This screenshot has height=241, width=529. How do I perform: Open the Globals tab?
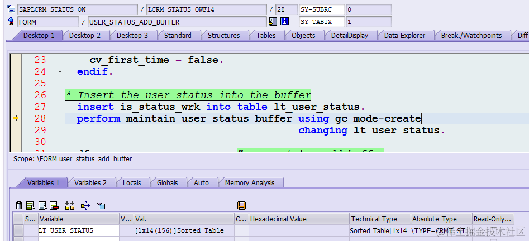pos(168,182)
